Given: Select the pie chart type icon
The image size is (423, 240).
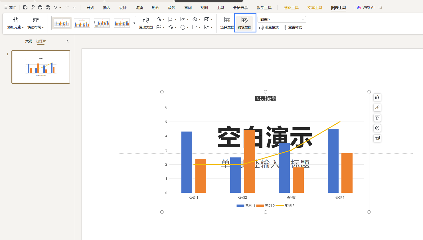Looking at the screenshot, I should 183,27.
